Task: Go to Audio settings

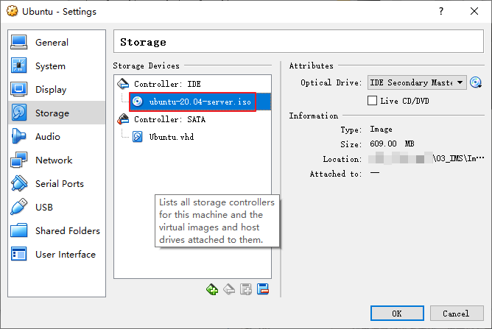Action: pos(47,137)
